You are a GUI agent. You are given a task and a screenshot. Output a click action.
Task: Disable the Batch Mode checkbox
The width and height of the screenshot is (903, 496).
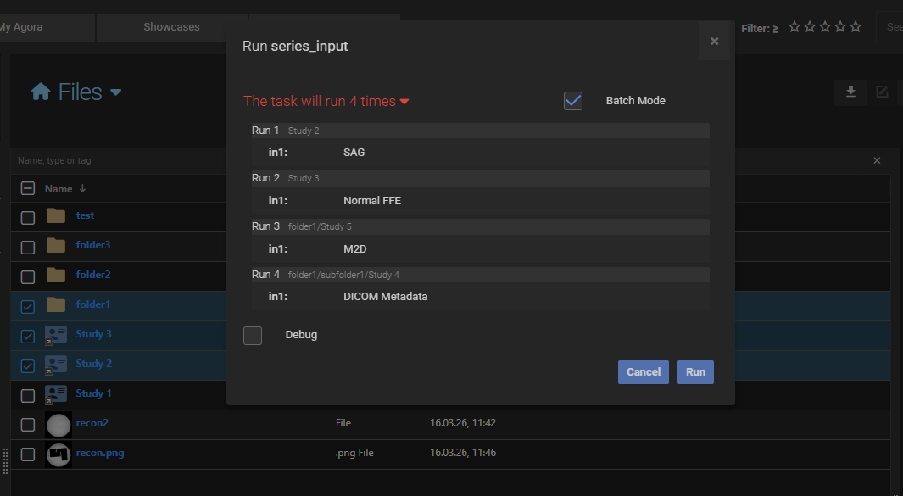[x=572, y=100]
